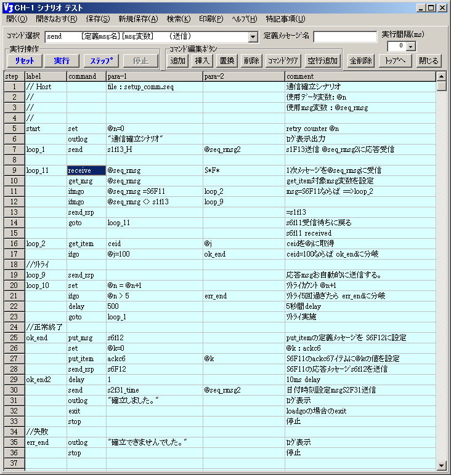Viewport: 451px width, 475px height.
Task: Click the '@j=100' parameter cell
Action: (x=155, y=254)
